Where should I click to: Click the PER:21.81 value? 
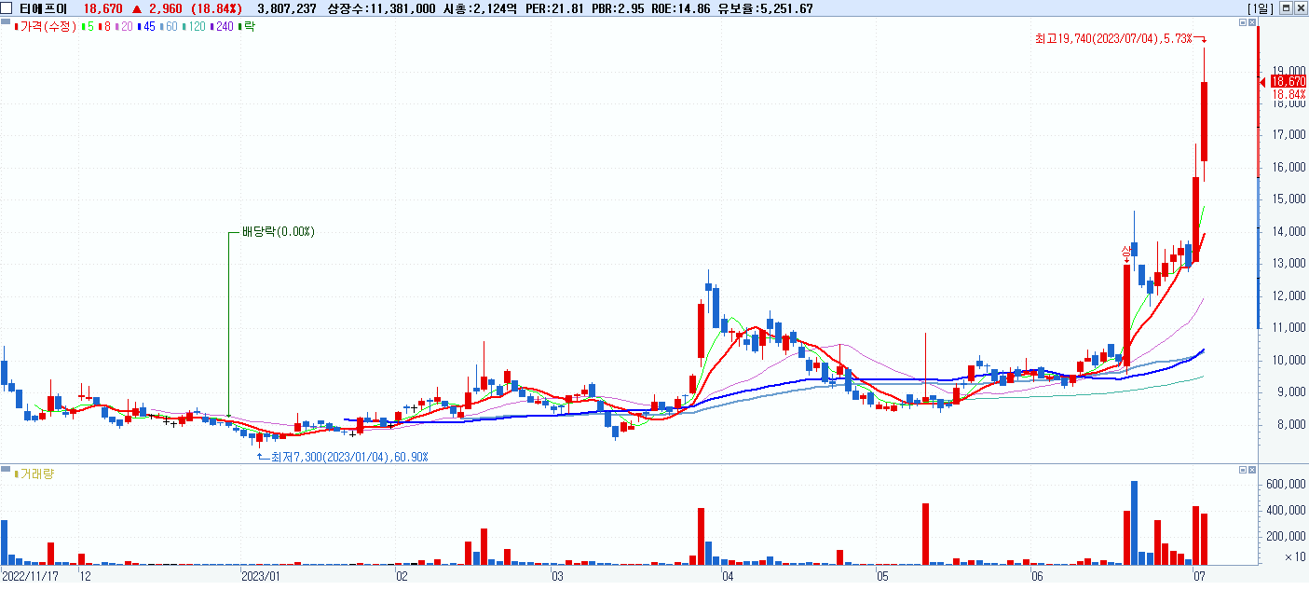[555, 8]
